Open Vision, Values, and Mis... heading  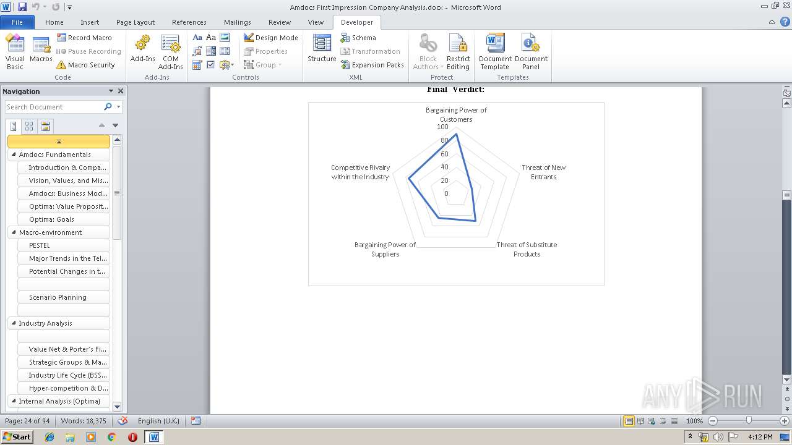tap(64, 180)
